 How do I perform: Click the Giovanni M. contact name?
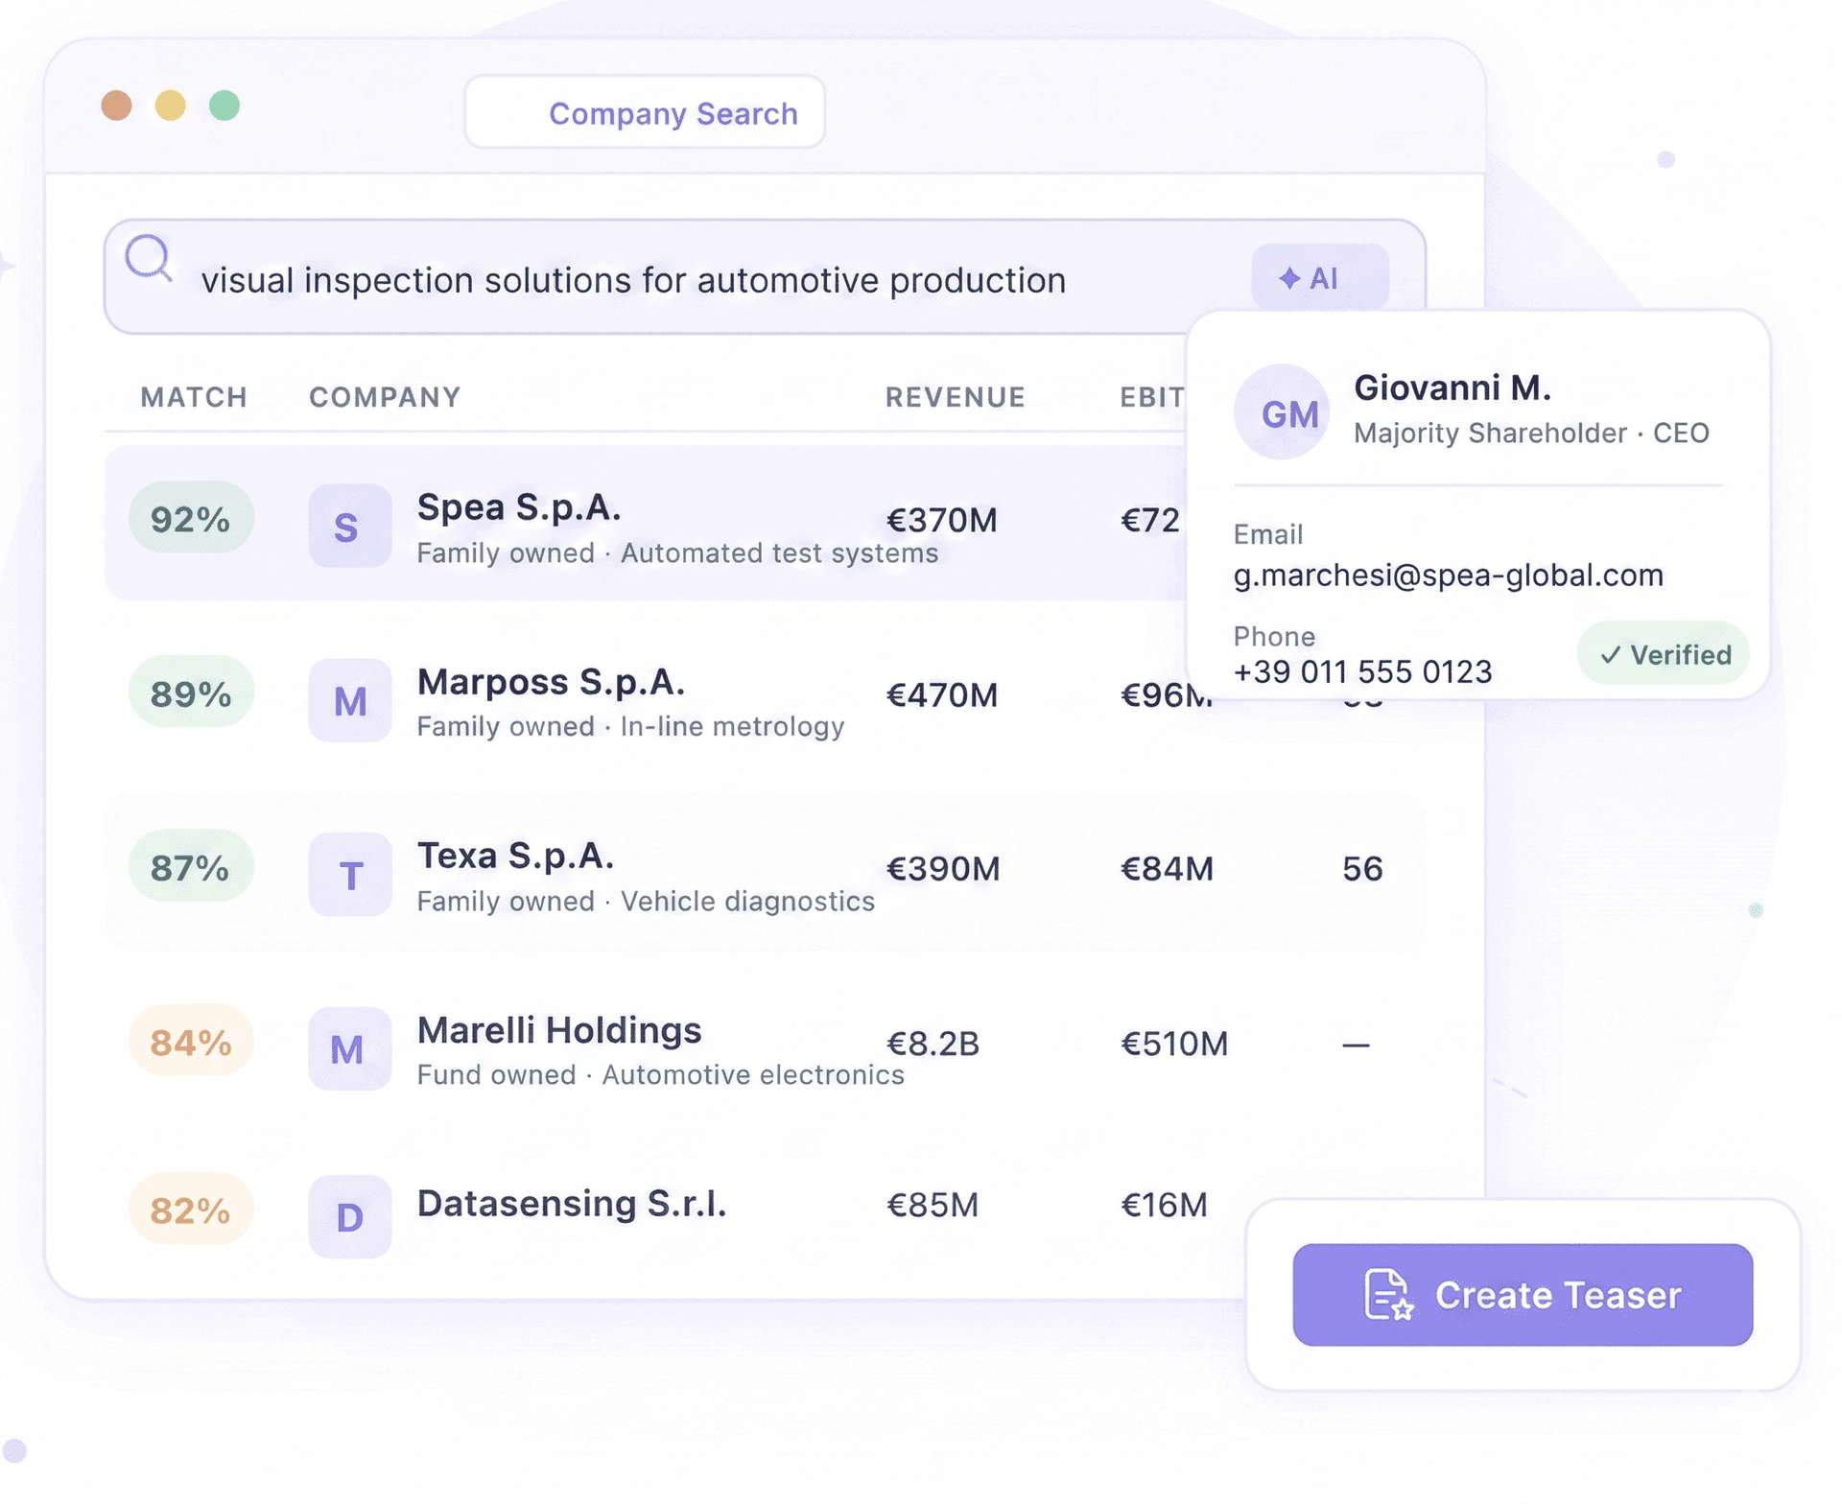click(x=1452, y=388)
